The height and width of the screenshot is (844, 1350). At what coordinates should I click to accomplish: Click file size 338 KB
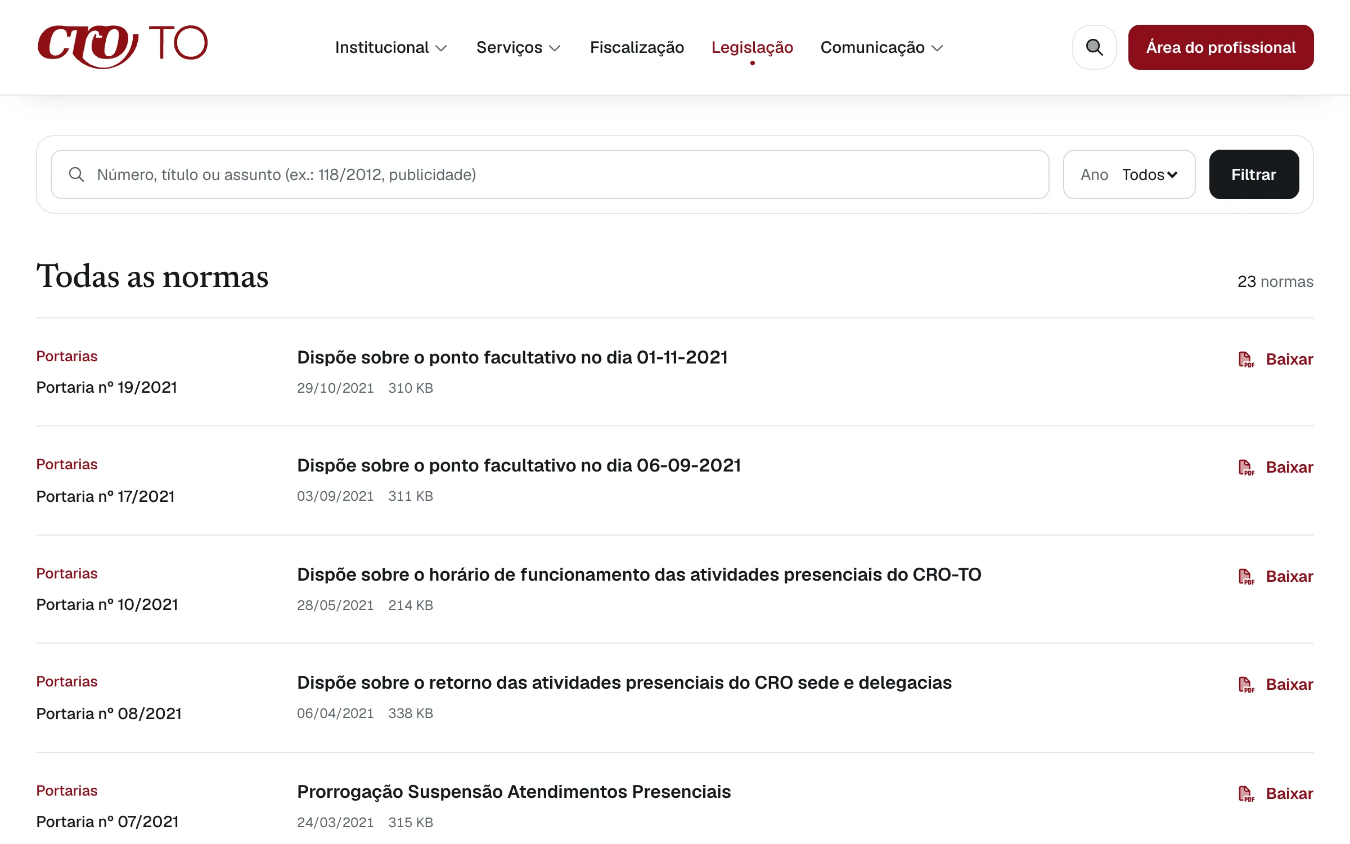coord(411,713)
